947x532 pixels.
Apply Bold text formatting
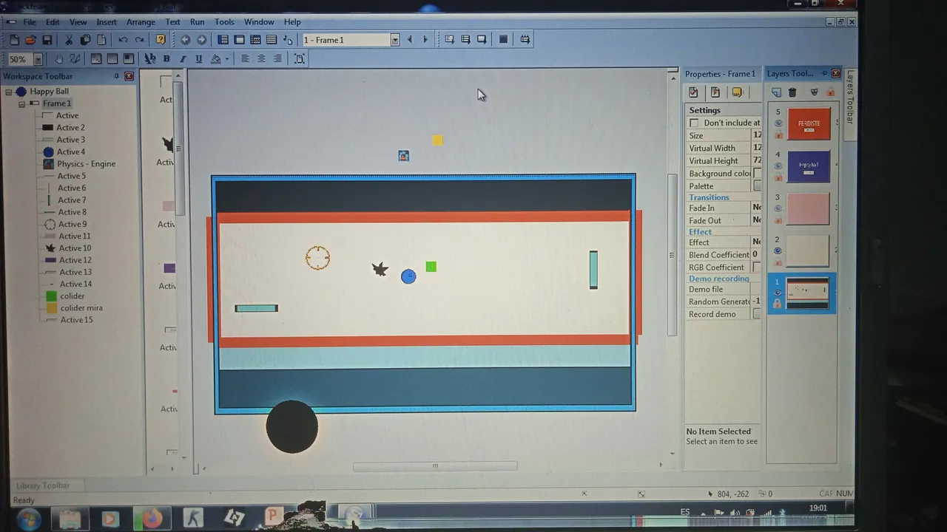coord(166,59)
